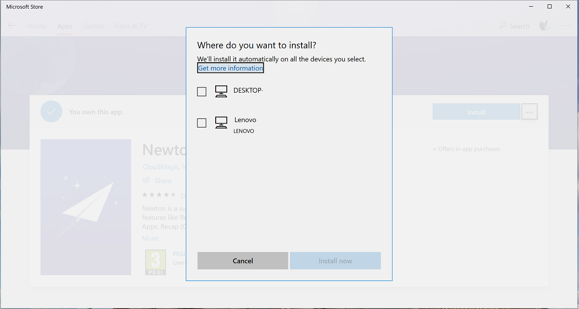Click the star rating on the app page
This screenshot has height=309, width=579.
159,195
